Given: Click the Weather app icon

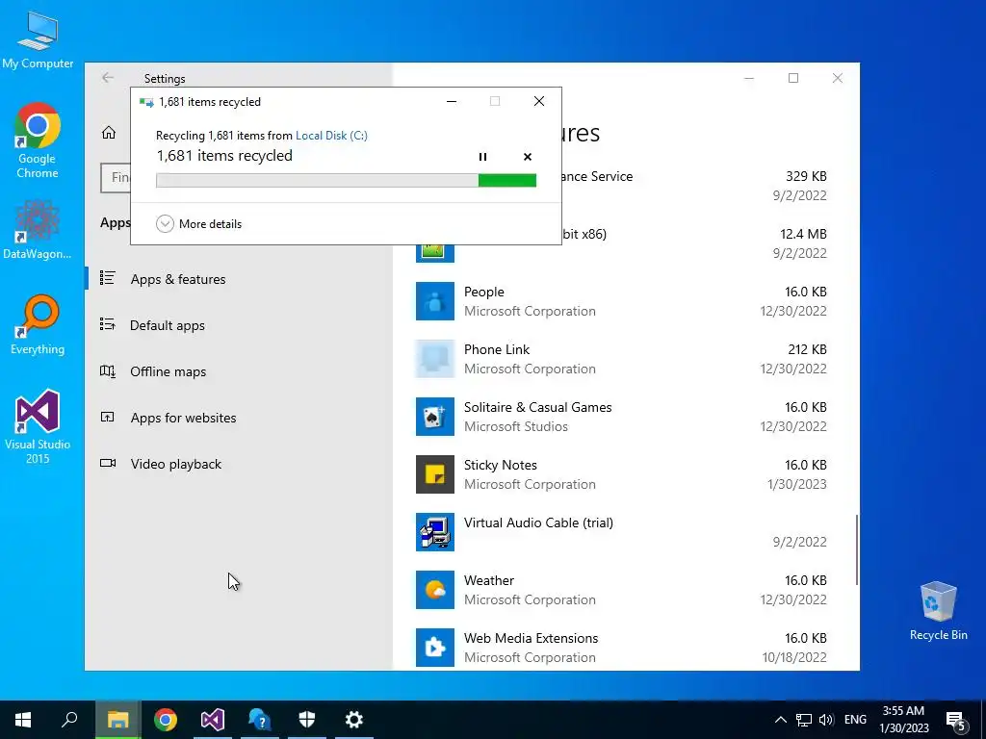Looking at the screenshot, I should [x=435, y=590].
